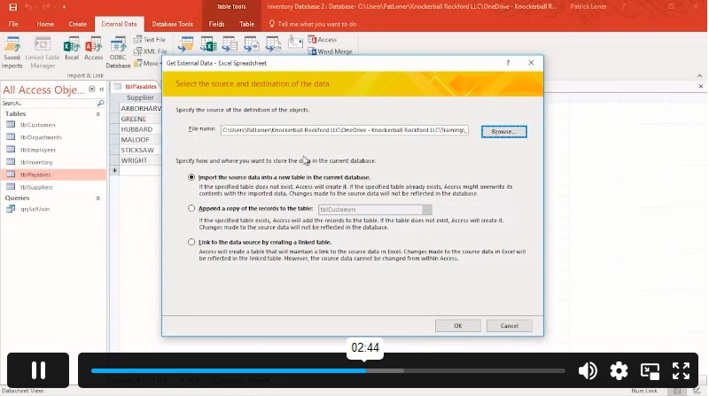Open qrySelfJoin query
The height and width of the screenshot is (396, 709).
click(x=35, y=209)
